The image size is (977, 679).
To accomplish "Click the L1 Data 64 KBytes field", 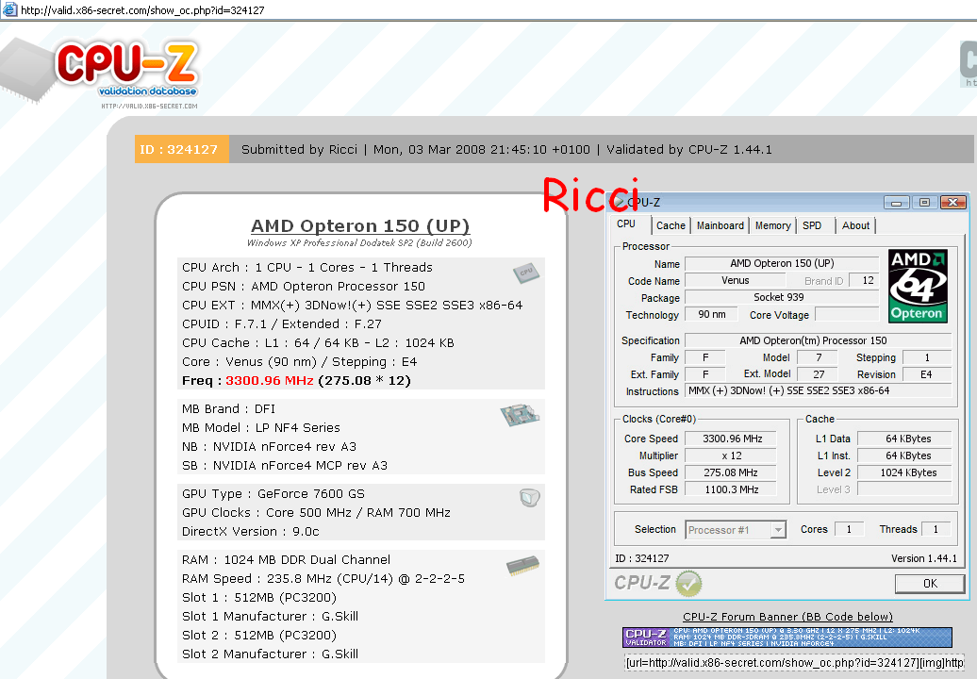I will click(x=905, y=439).
